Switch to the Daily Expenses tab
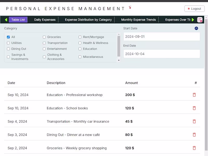The height and width of the screenshot is (156, 208). click(x=44, y=19)
